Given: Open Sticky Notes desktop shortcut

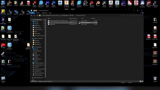Looking at the screenshot, I should [3, 12].
